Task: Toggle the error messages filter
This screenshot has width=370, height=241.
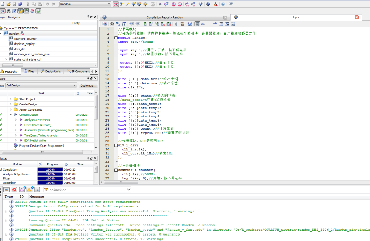Action: [14, 189]
